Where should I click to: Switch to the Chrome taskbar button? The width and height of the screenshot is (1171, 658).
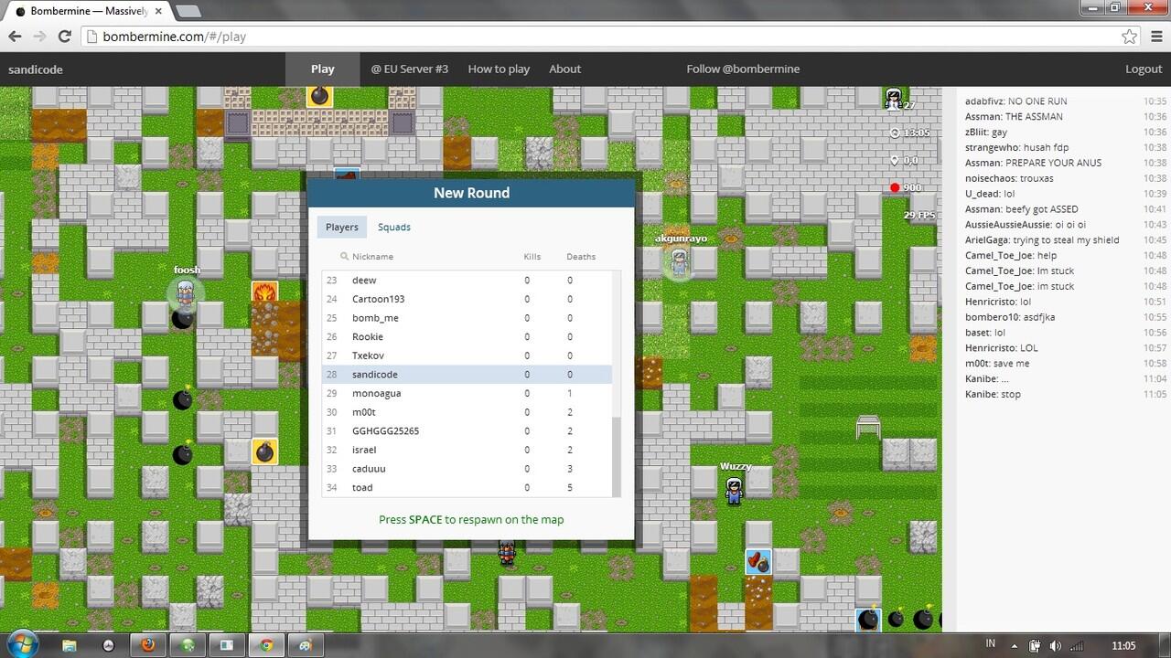pyautogui.click(x=266, y=645)
